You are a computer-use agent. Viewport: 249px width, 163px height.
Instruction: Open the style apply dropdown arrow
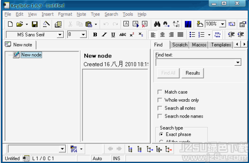pos(81,149)
